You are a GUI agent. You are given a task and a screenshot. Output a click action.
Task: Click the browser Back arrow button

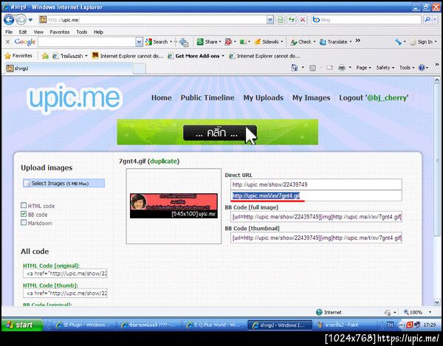point(9,20)
